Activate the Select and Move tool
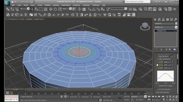The height and width of the screenshot is (102, 183). tap(51, 9)
